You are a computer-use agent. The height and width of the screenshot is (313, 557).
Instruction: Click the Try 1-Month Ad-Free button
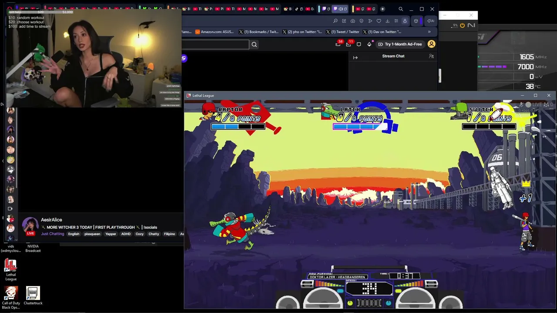point(400,44)
